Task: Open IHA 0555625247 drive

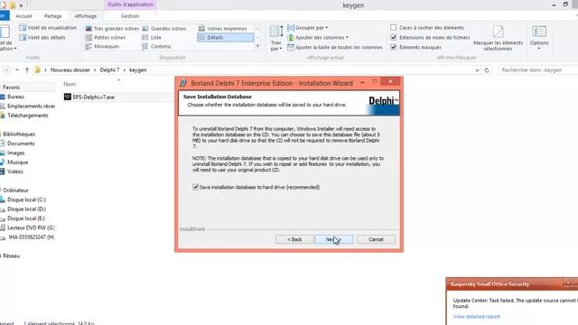Action: point(27,237)
